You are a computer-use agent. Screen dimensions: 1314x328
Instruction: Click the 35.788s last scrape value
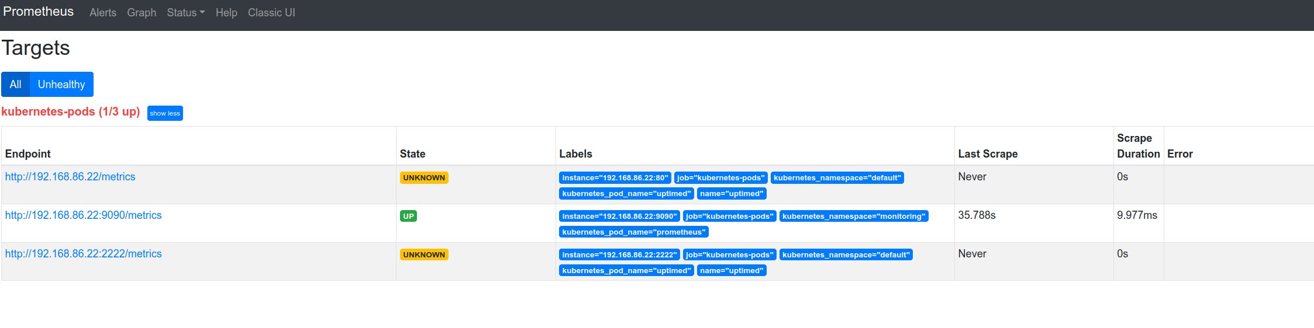[x=977, y=215]
